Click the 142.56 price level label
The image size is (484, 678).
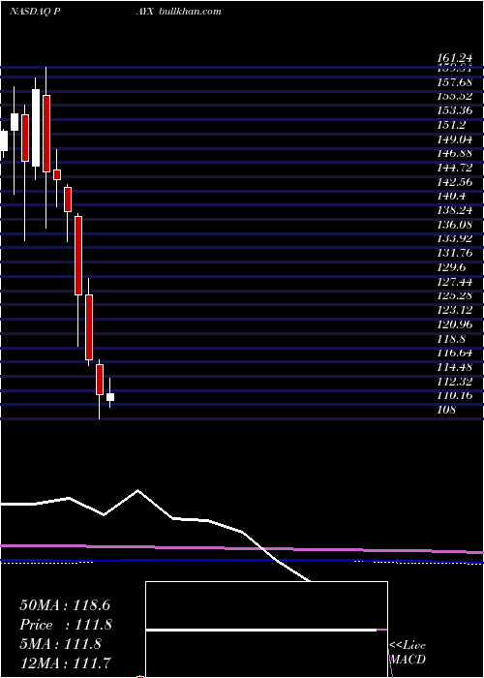[454, 182]
